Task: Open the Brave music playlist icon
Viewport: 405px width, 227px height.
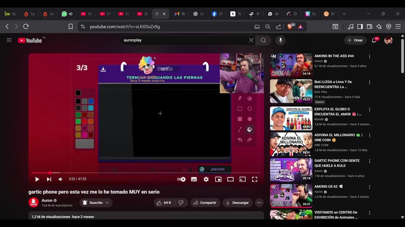Action: pos(351,27)
